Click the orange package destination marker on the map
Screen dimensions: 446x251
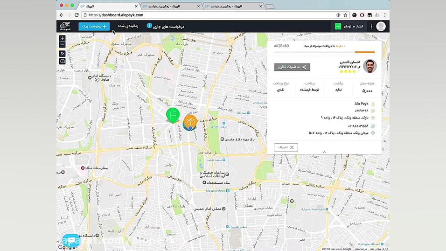[x=190, y=122]
